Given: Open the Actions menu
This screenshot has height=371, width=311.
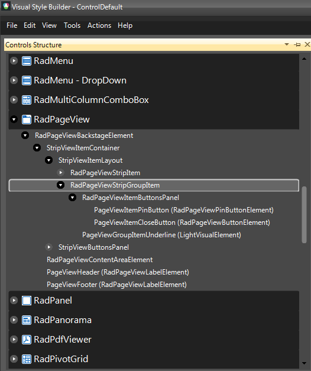Looking at the screenshot, I should 99,25.
